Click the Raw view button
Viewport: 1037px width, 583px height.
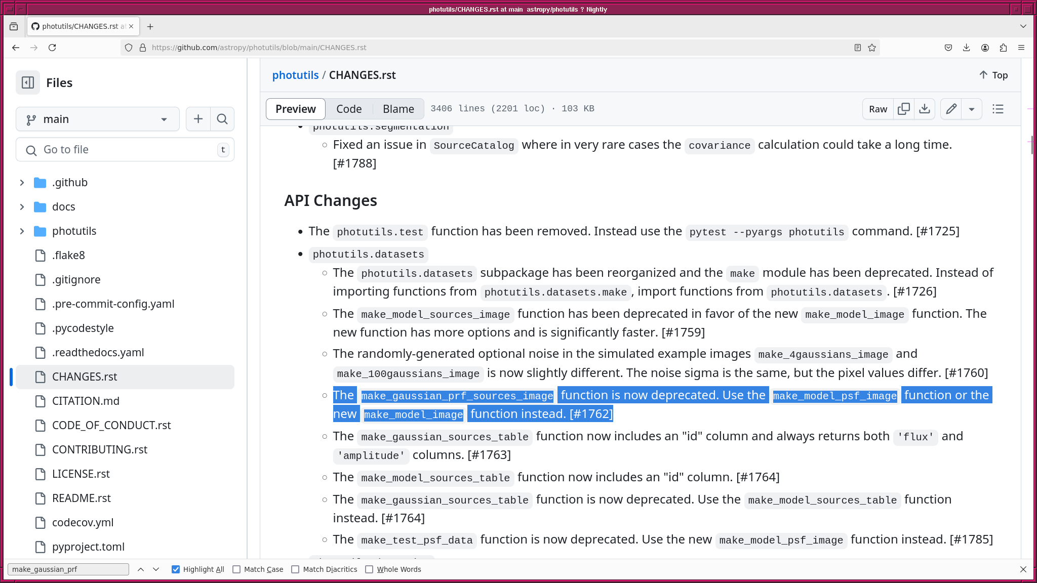[878, 108]
